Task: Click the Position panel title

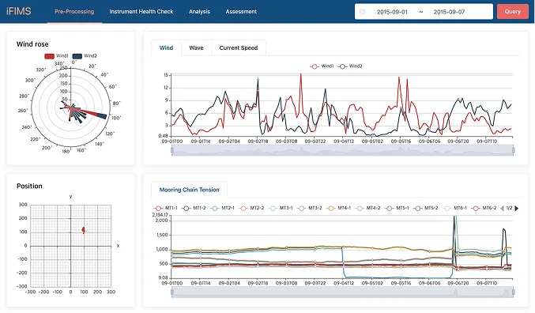Action: [x=29, y=186]
